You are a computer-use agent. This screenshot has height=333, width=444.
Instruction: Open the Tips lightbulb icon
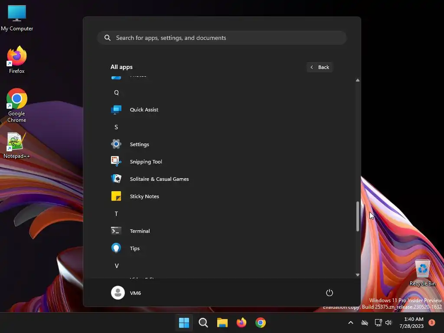pos(116,248)
